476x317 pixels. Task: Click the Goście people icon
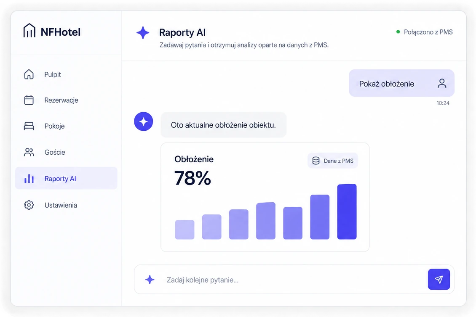point(29,152)
